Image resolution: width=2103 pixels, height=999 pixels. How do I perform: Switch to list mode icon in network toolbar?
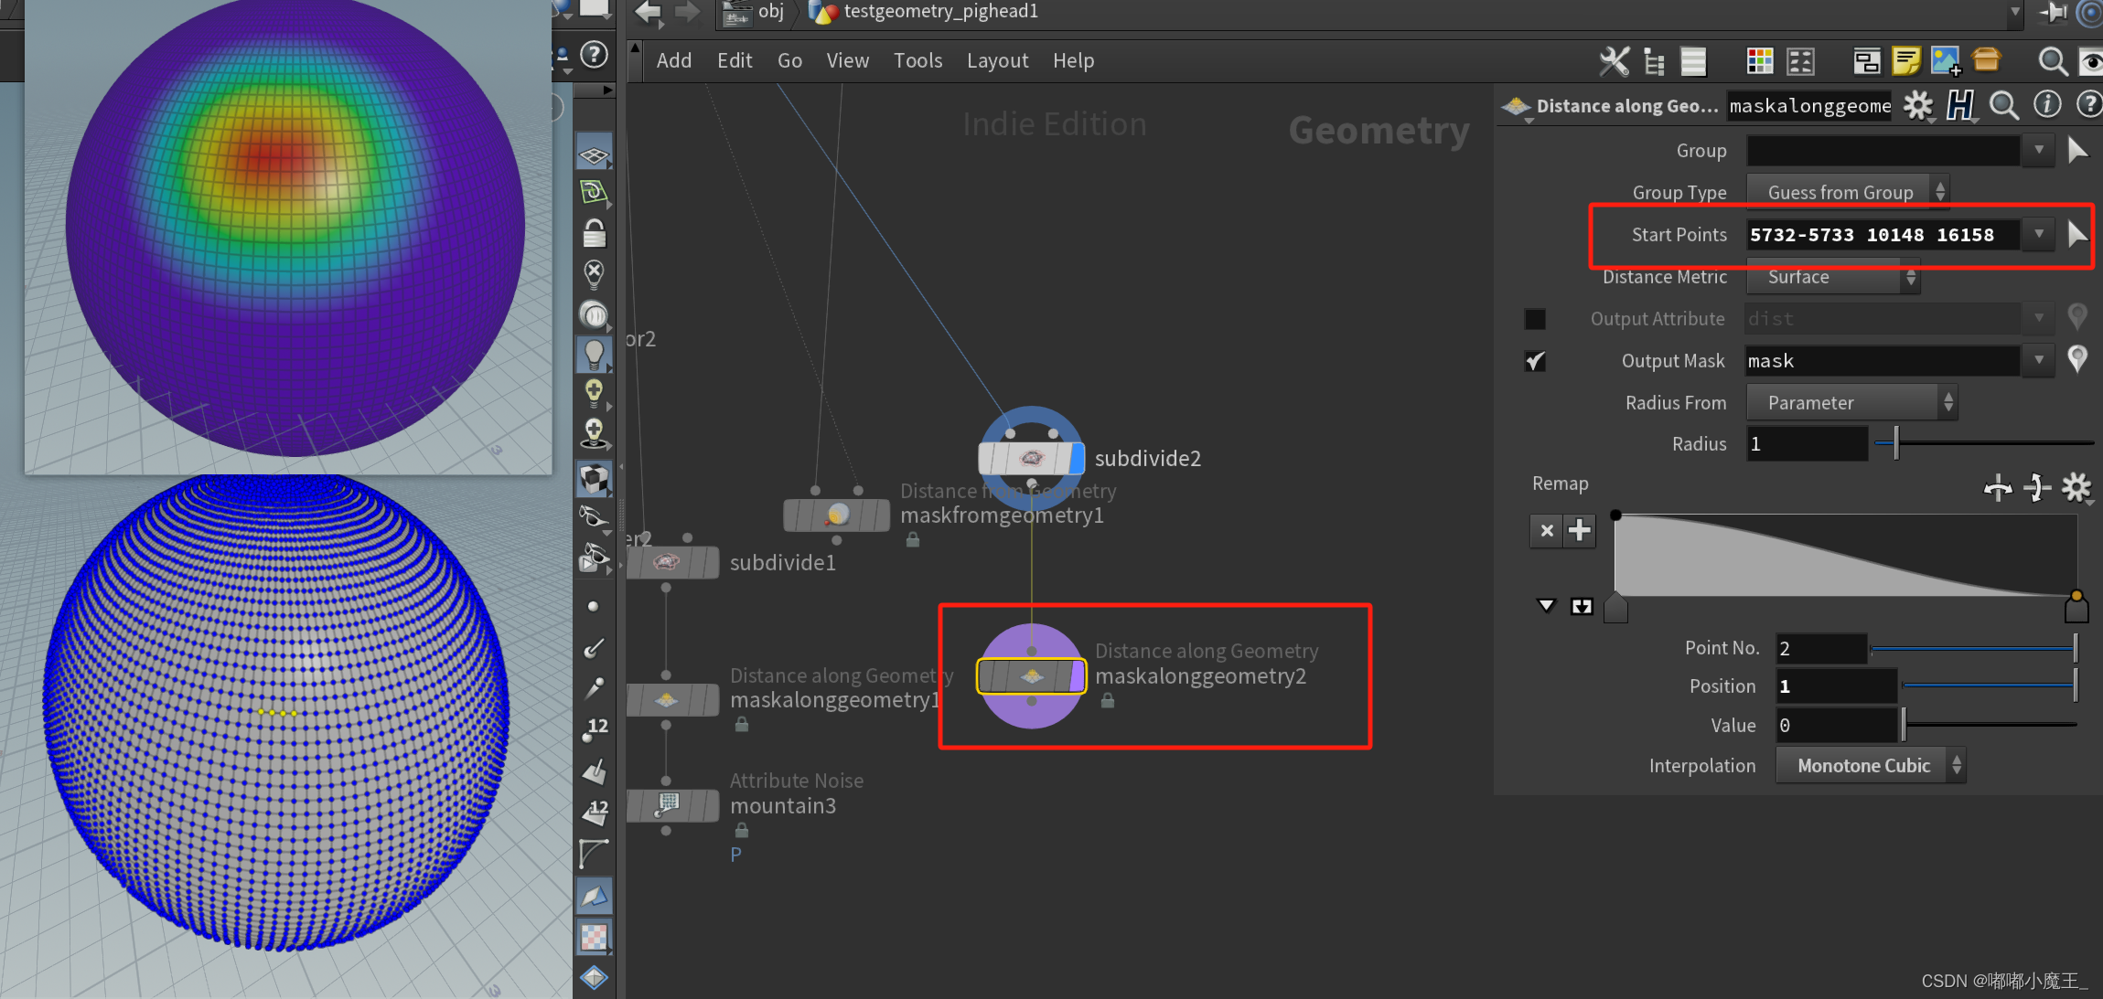[1693, 61]
